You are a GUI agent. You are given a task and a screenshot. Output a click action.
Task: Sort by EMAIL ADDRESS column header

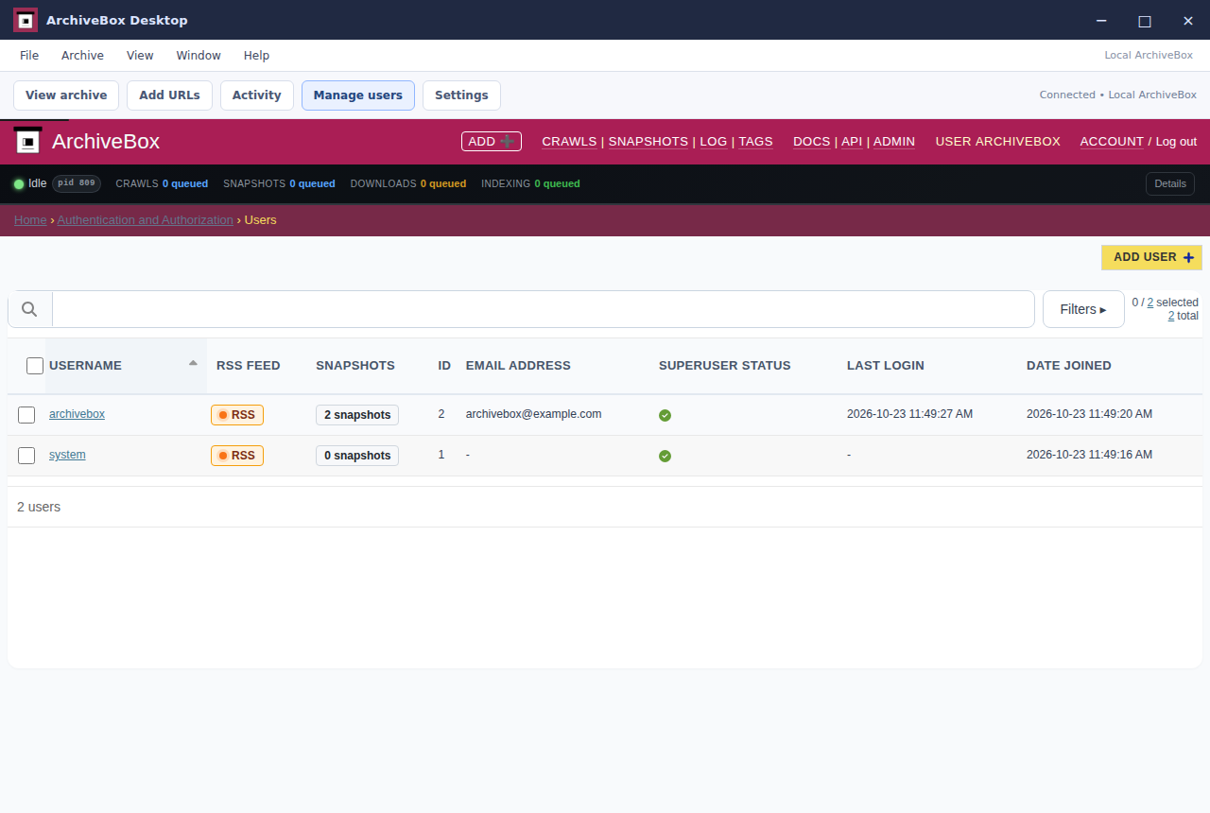pos(518,366)
